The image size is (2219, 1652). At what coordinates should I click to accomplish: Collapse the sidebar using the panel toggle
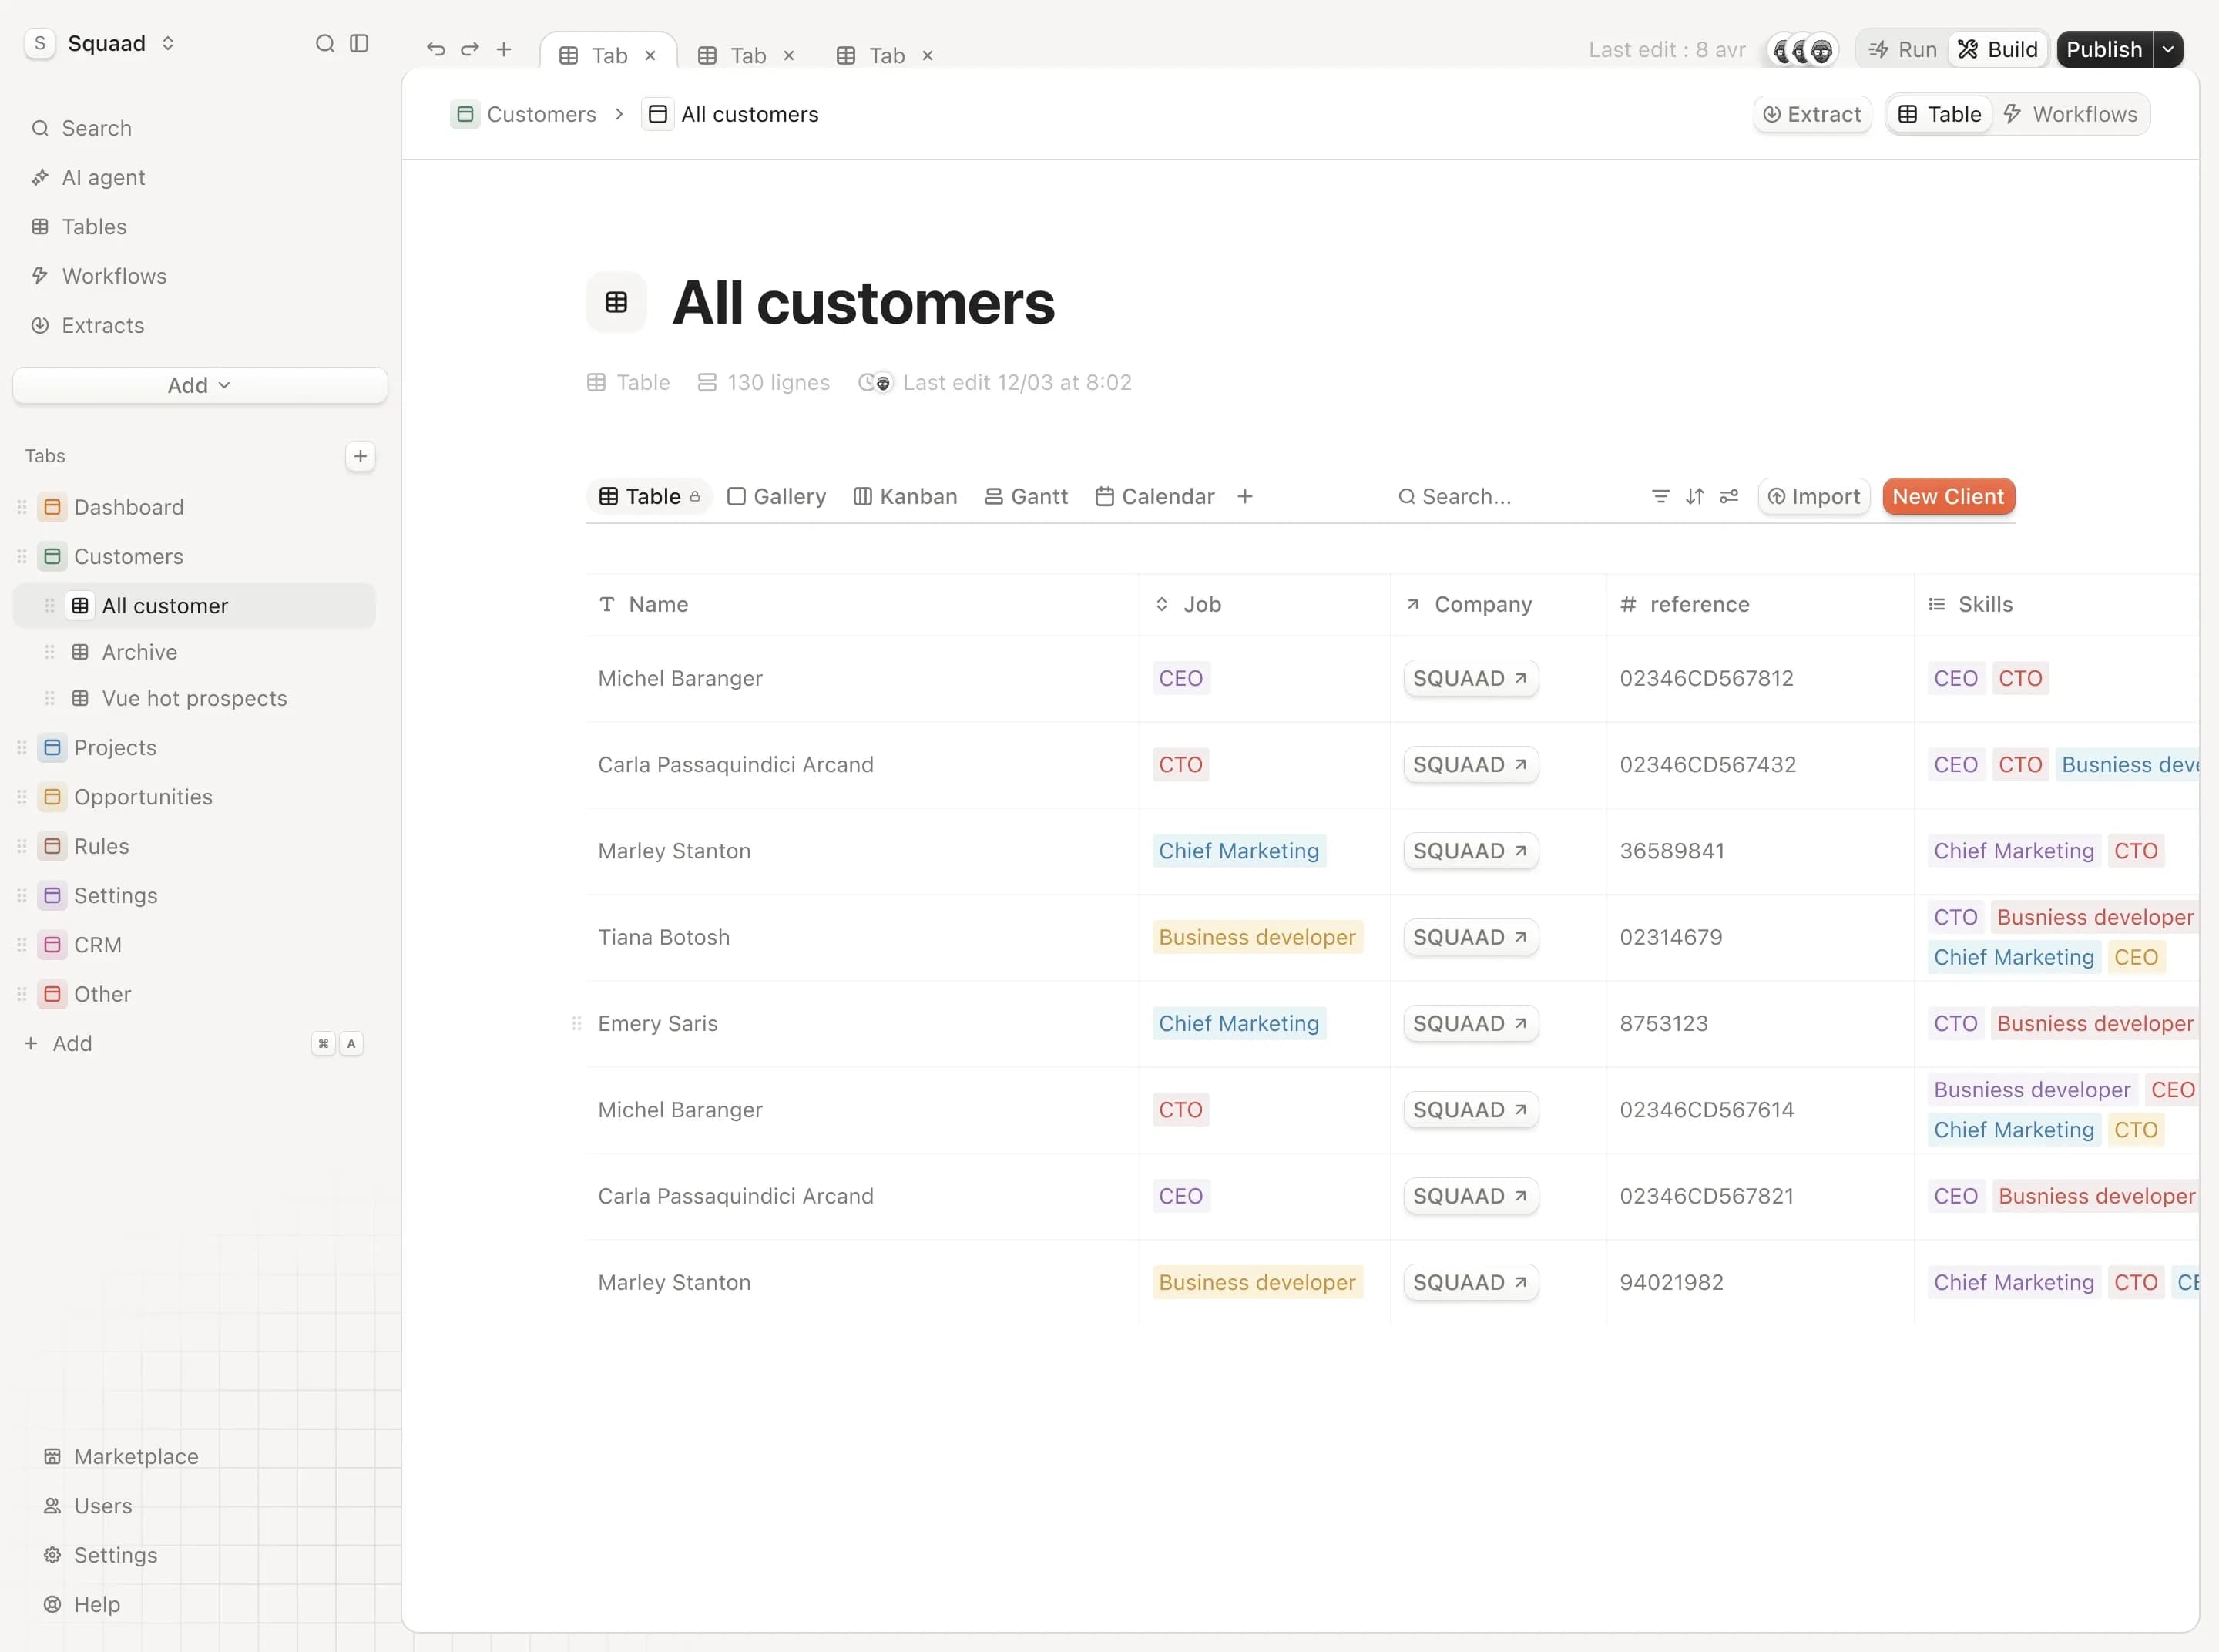point(359,44)
